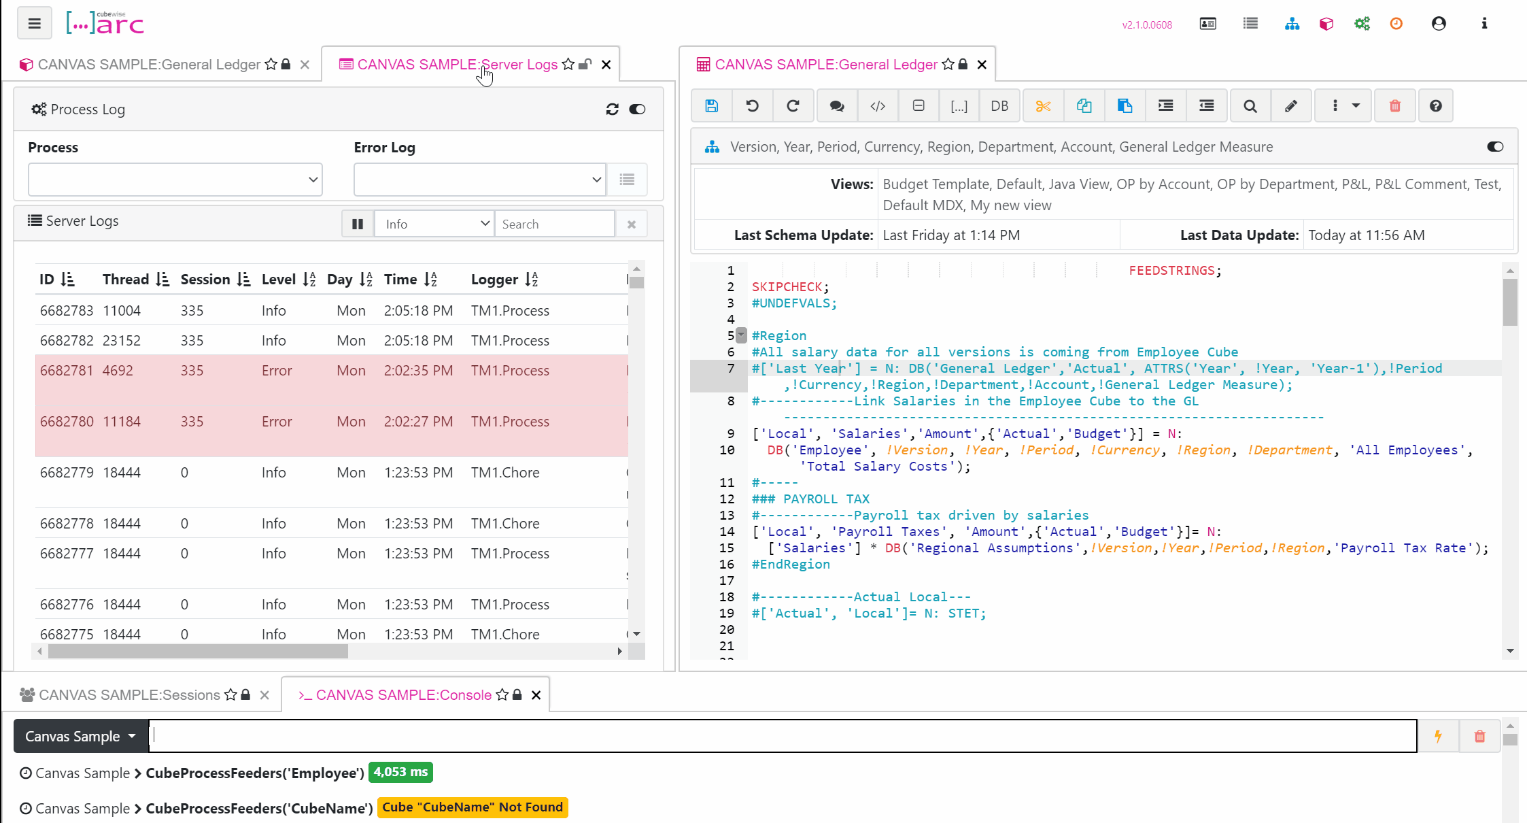Expand the Canvas Sample instance dropdown
The width and height of the screenshot is (1527, 823).
tap(81, 736)
